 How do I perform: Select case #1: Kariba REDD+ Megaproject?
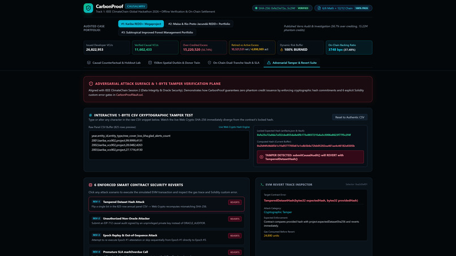point(141,24)
